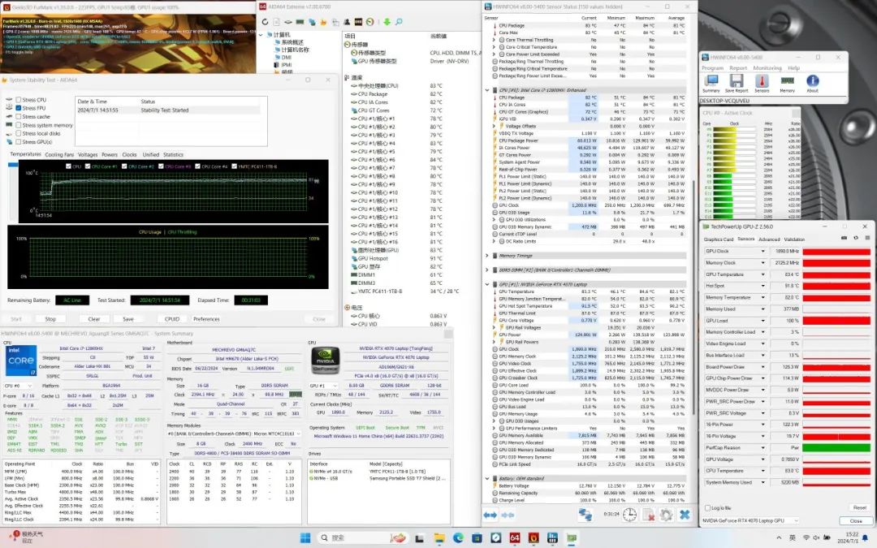The image size is (877, 548).
Task: Click the Reset button in GPU-Z
Action: click(x=859, y=507)
